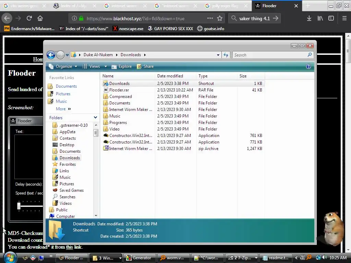Screen dimensions: 351x263
Task: Select Favorites in folder tree
Action: 68,164
